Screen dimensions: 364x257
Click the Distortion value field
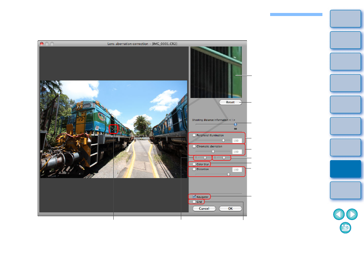coord(237,170)
